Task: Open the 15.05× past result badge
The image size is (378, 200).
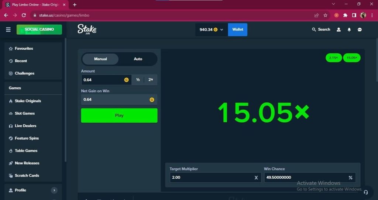Action: 352,58
